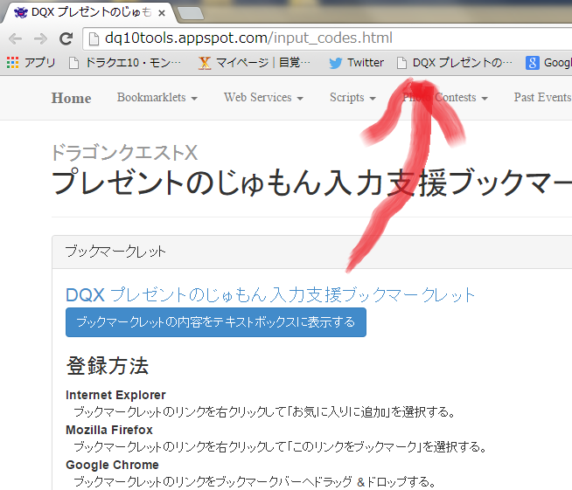Reload the page with the refresh icon
The width and height of the screenshot is (572, 490).
[66, 38]
